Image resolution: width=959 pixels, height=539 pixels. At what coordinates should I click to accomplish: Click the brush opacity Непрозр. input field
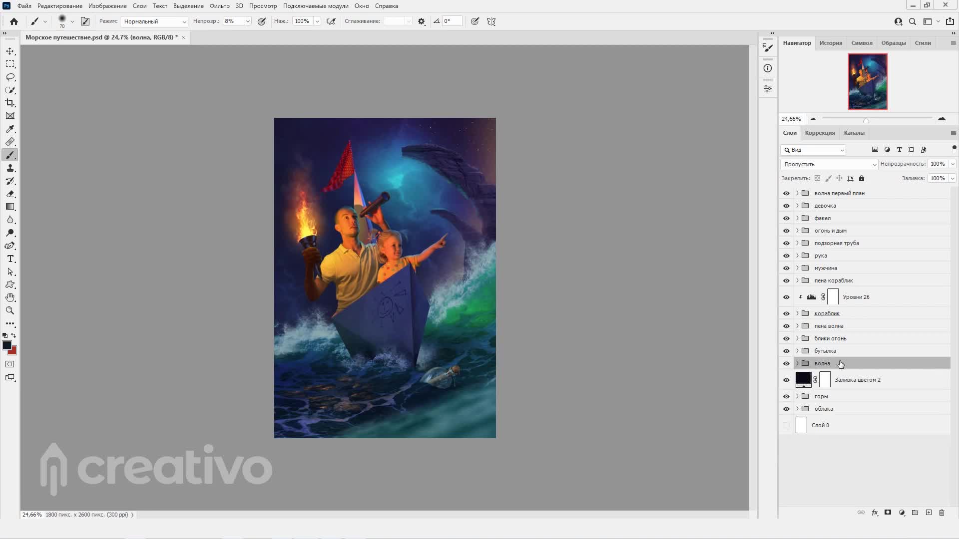point(233,21)
